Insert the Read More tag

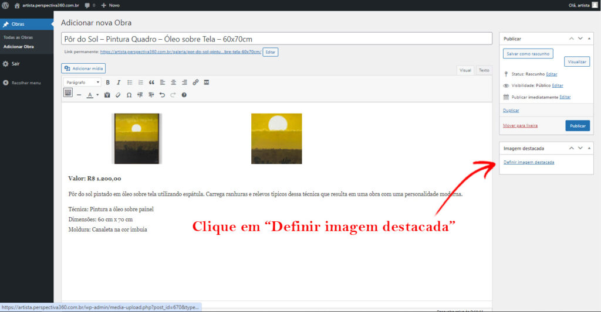(x=207, y=82)
